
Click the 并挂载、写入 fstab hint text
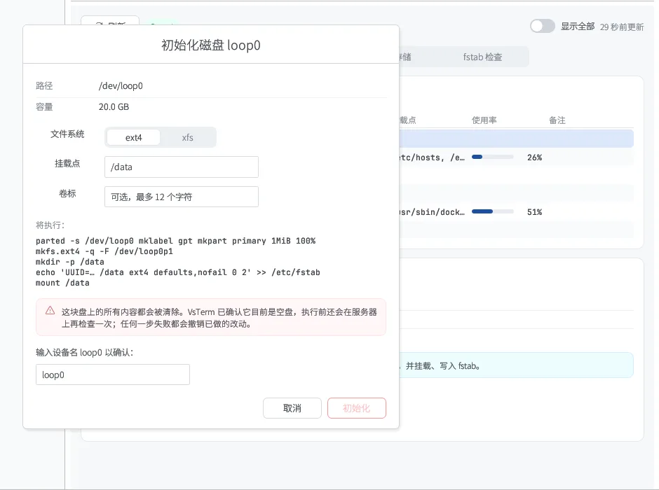[x=443, y=366]
